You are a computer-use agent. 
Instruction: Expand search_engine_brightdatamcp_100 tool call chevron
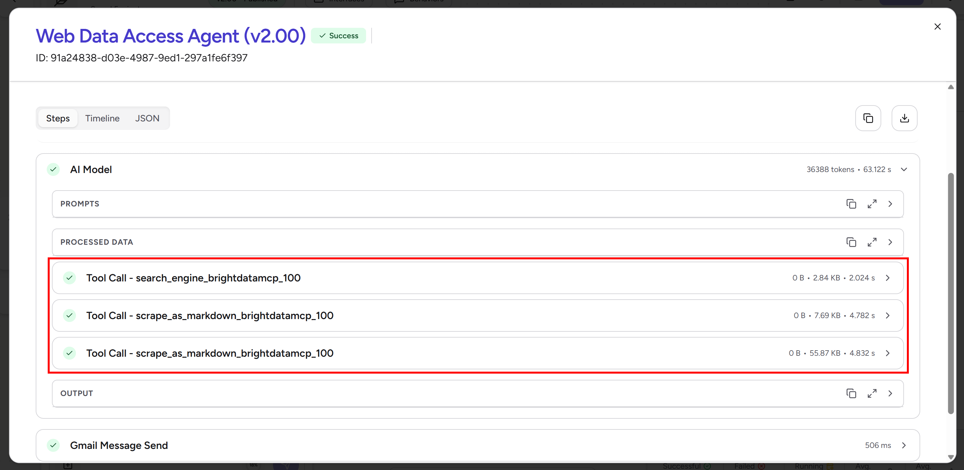pyautogui.click(x=888, y=278)
